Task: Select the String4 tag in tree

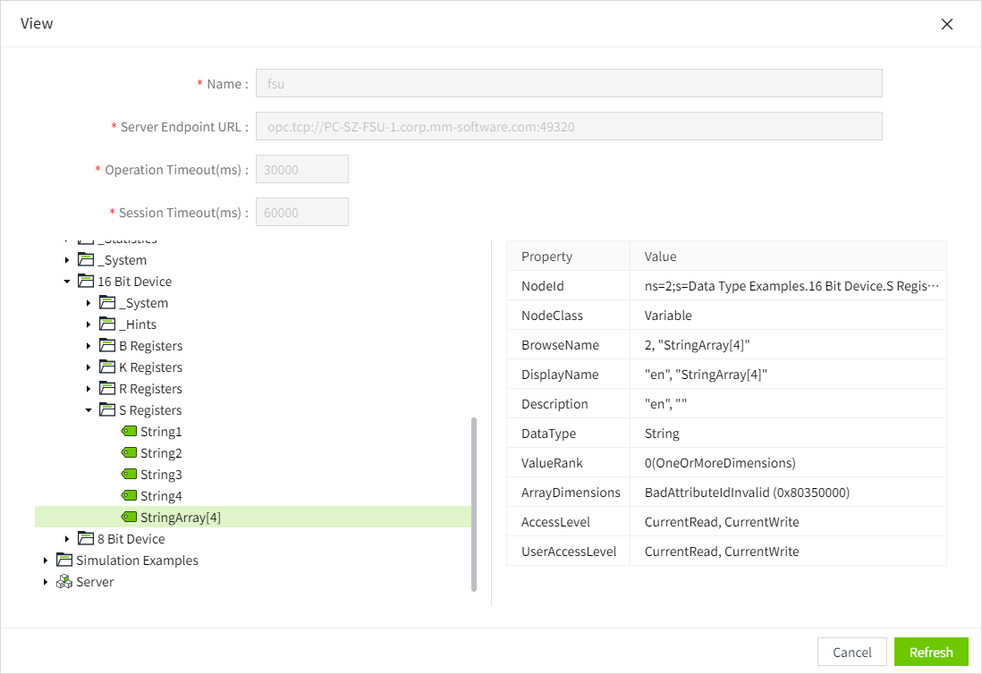Action: tap(161, 496)
